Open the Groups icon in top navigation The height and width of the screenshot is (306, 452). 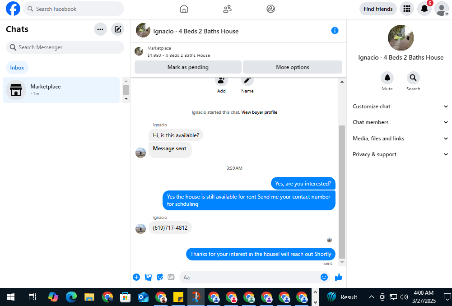(x=270, y=9)
